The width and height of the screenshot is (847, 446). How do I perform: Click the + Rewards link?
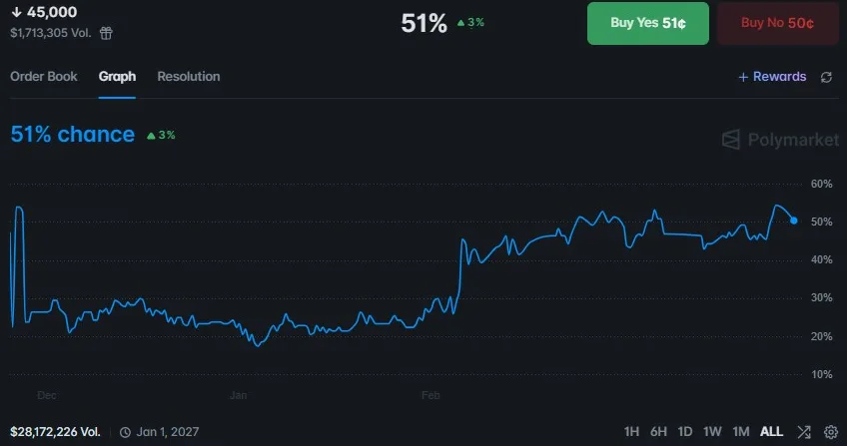point(772,77)
